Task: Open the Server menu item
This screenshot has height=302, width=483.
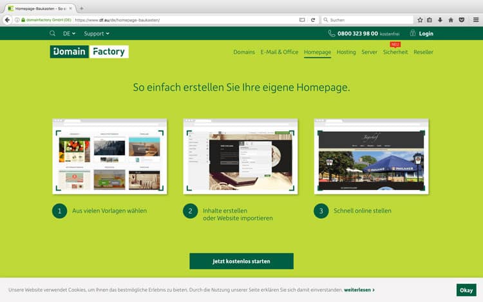Action: 370,52
